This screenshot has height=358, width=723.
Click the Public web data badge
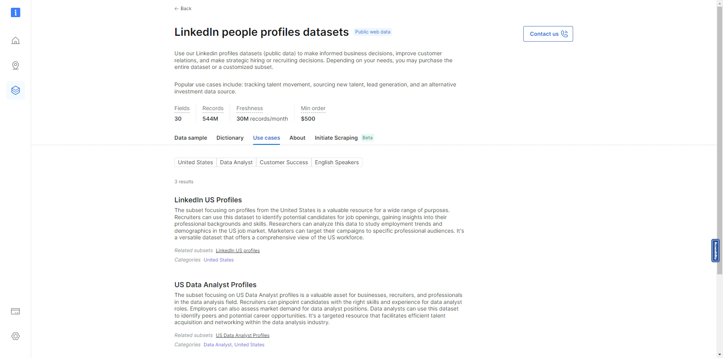373,32
